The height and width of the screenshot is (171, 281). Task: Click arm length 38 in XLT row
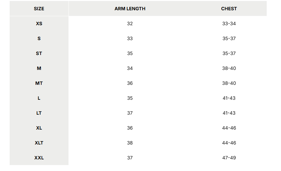point(130,143)
